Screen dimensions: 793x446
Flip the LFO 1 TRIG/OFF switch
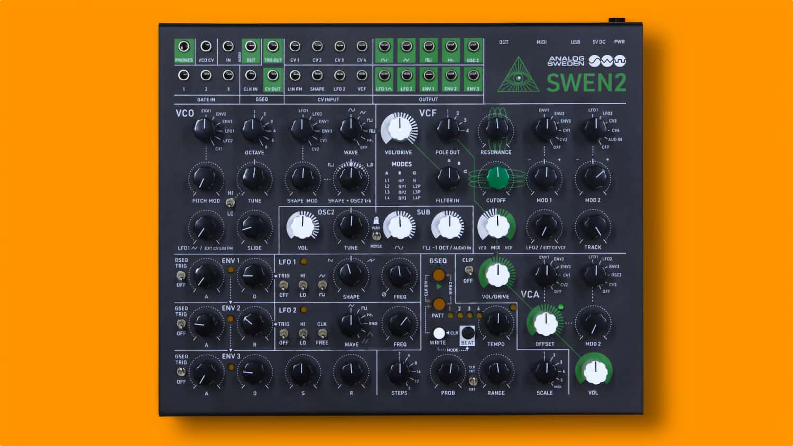pos(284,285)
